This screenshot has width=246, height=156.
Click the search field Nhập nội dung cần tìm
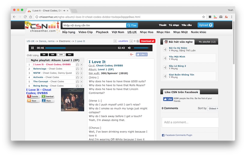[x=94, y=25]
